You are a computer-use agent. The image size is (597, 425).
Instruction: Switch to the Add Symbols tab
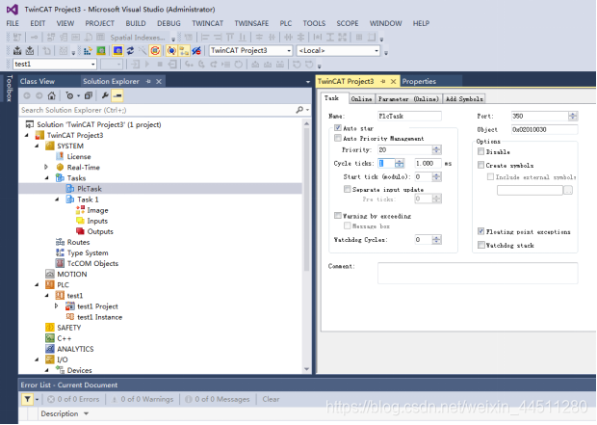[464, 98]
